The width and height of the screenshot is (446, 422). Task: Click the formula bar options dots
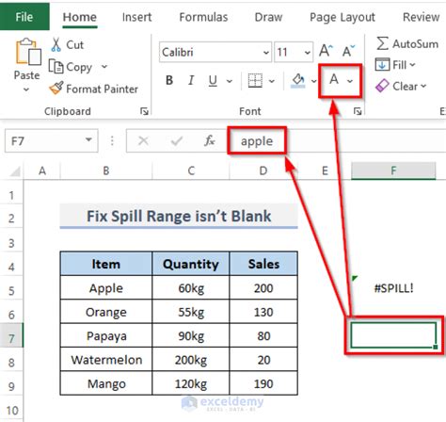pos(112,140)
